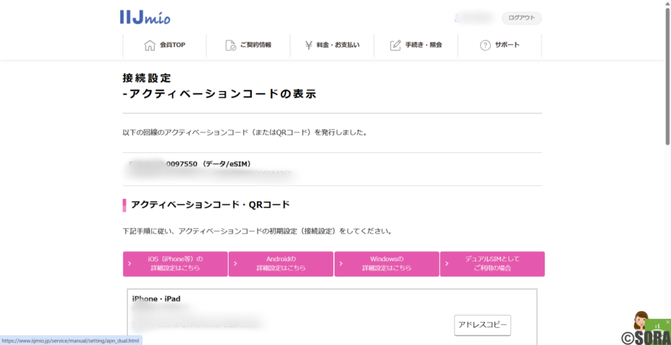Click the chevron on the Windows settings button
671x345 pixels.
point(341,264)
